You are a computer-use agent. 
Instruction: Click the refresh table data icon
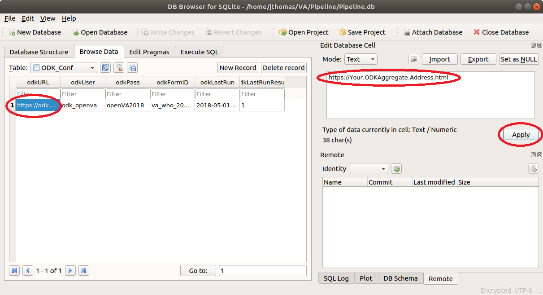(x=105, y=68)
